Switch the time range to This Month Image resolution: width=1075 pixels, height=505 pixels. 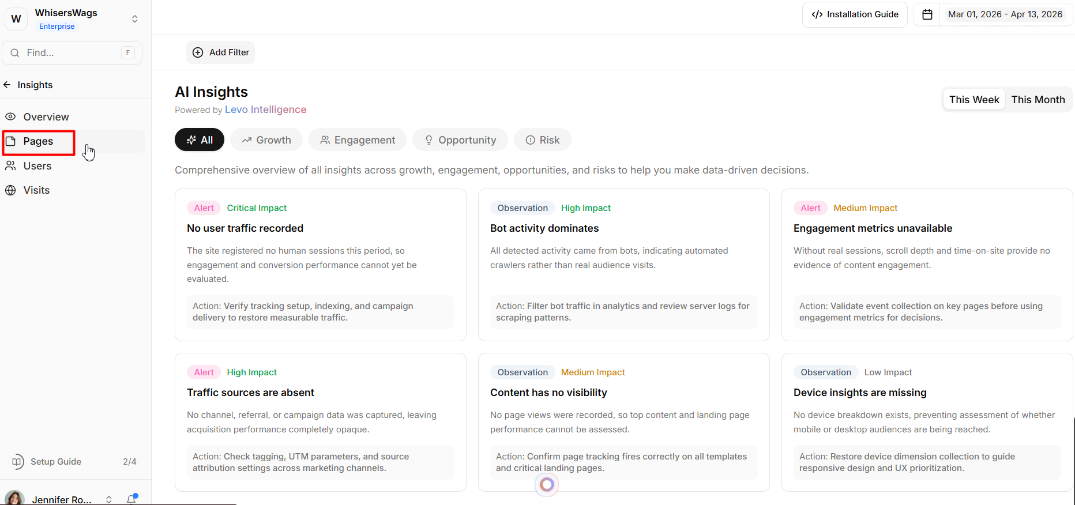tap(1038, 100)
